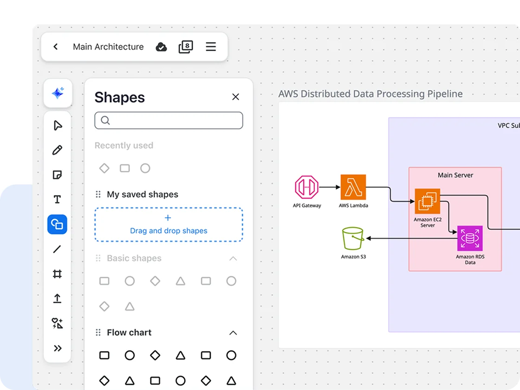Select the line connector tool
Viewport: 520px width, 390px height.
(57, 249)
